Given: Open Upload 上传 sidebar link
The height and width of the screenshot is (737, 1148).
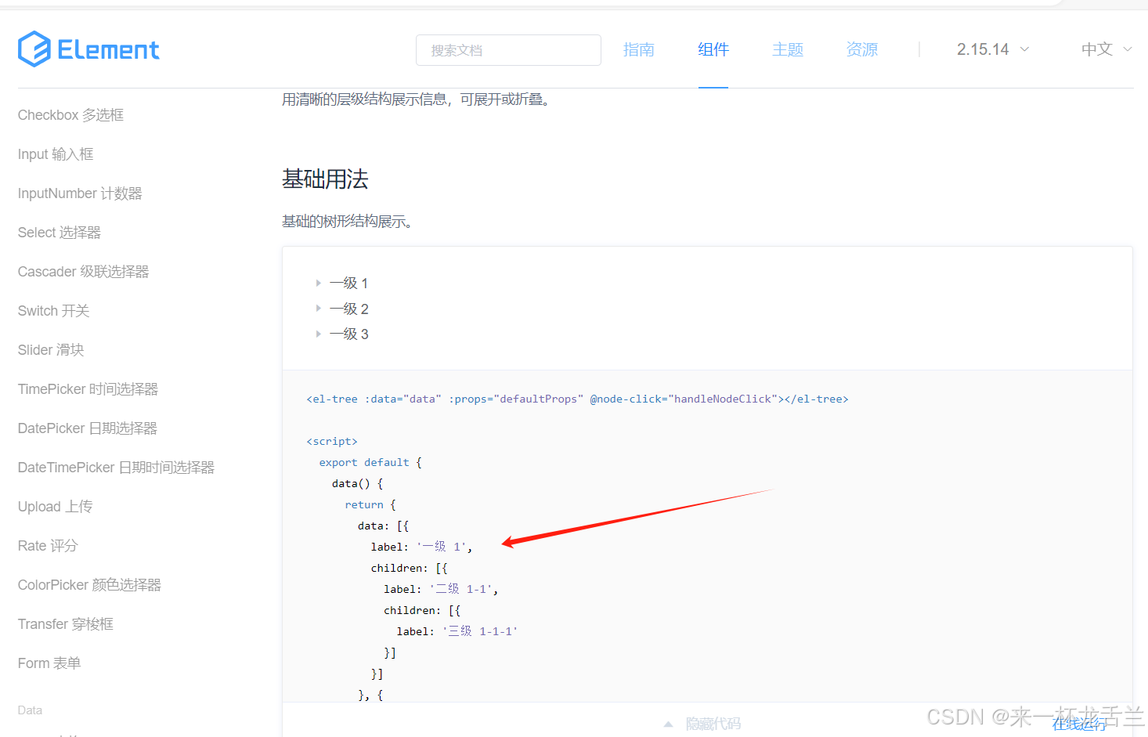Looking at the screenshot, I should (x=56, y=507).
